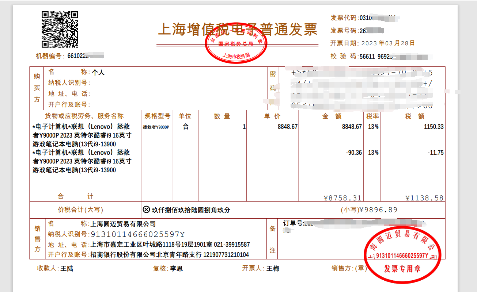
Task: Click the numeric total ¥9896.89
Action: tap(379, 210)
